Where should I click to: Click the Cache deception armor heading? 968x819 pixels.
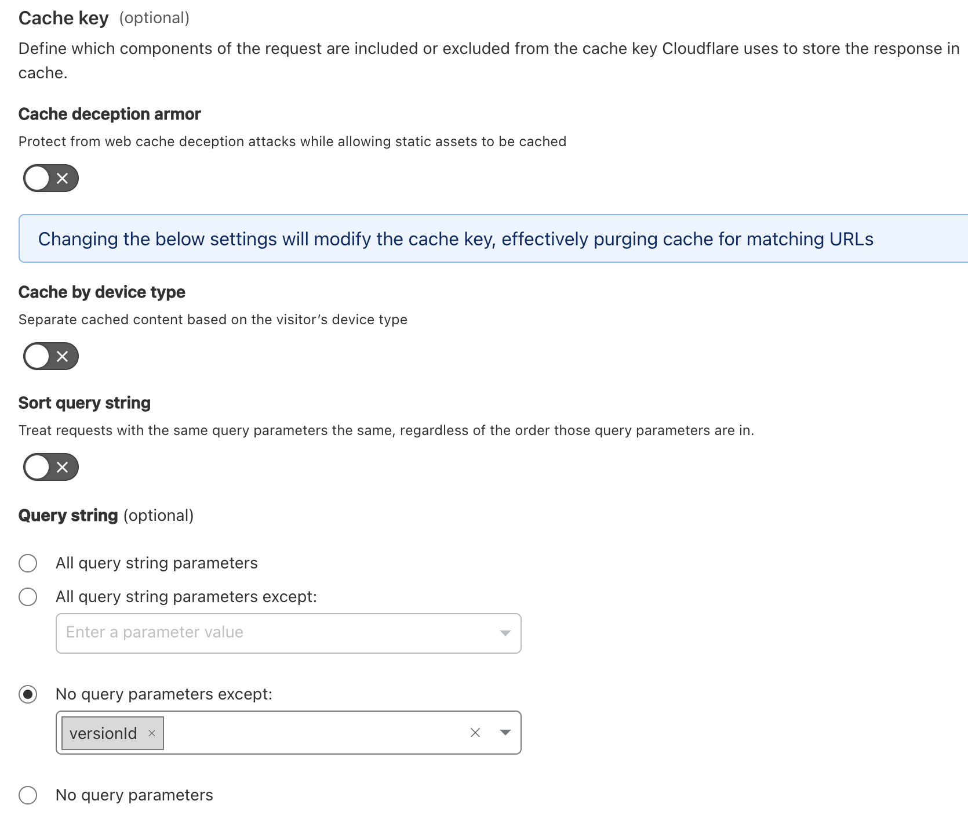[x=110, y=114]
